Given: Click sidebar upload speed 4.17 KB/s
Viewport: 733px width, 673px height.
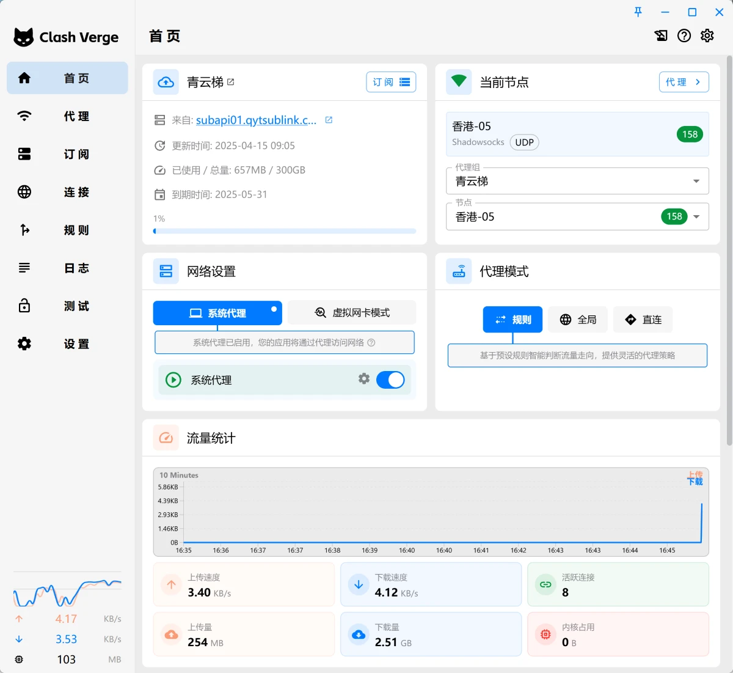Looking at the screenshot, I should click(66, 619).
